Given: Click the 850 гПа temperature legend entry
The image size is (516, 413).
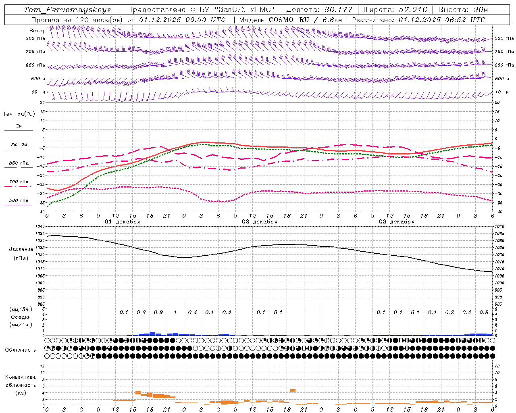Looking at the screenshot, I should tap(19, 163).
